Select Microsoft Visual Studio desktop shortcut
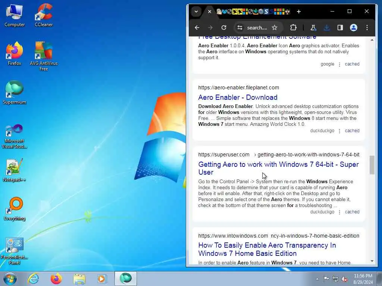The width and height of the screenshot is (382, 286). [15, 136]
